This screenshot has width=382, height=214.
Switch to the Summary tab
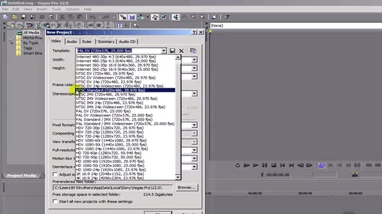[106, 41]
